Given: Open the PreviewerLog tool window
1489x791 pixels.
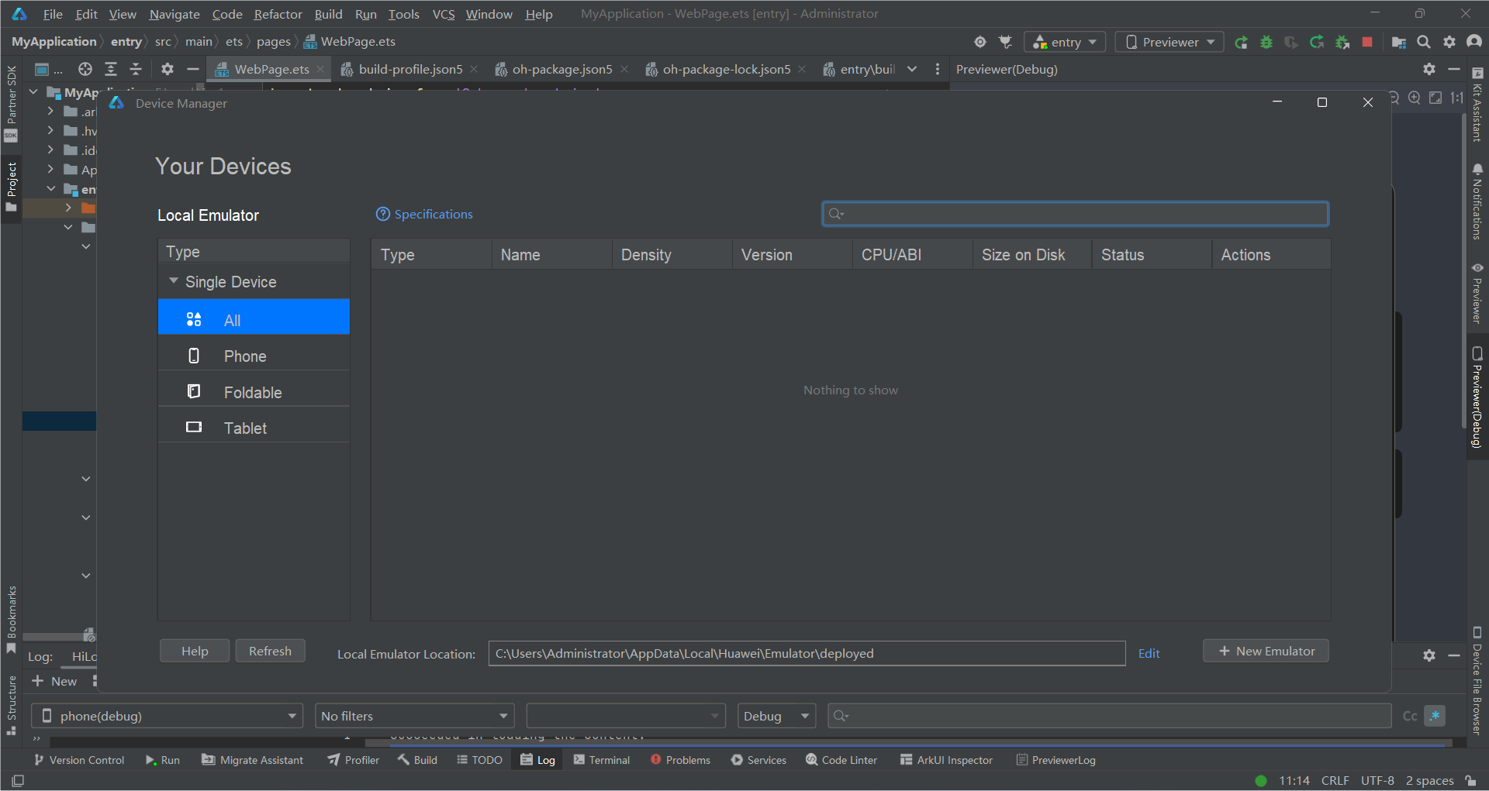Looking at the screenshot, I should [1055, 760].
